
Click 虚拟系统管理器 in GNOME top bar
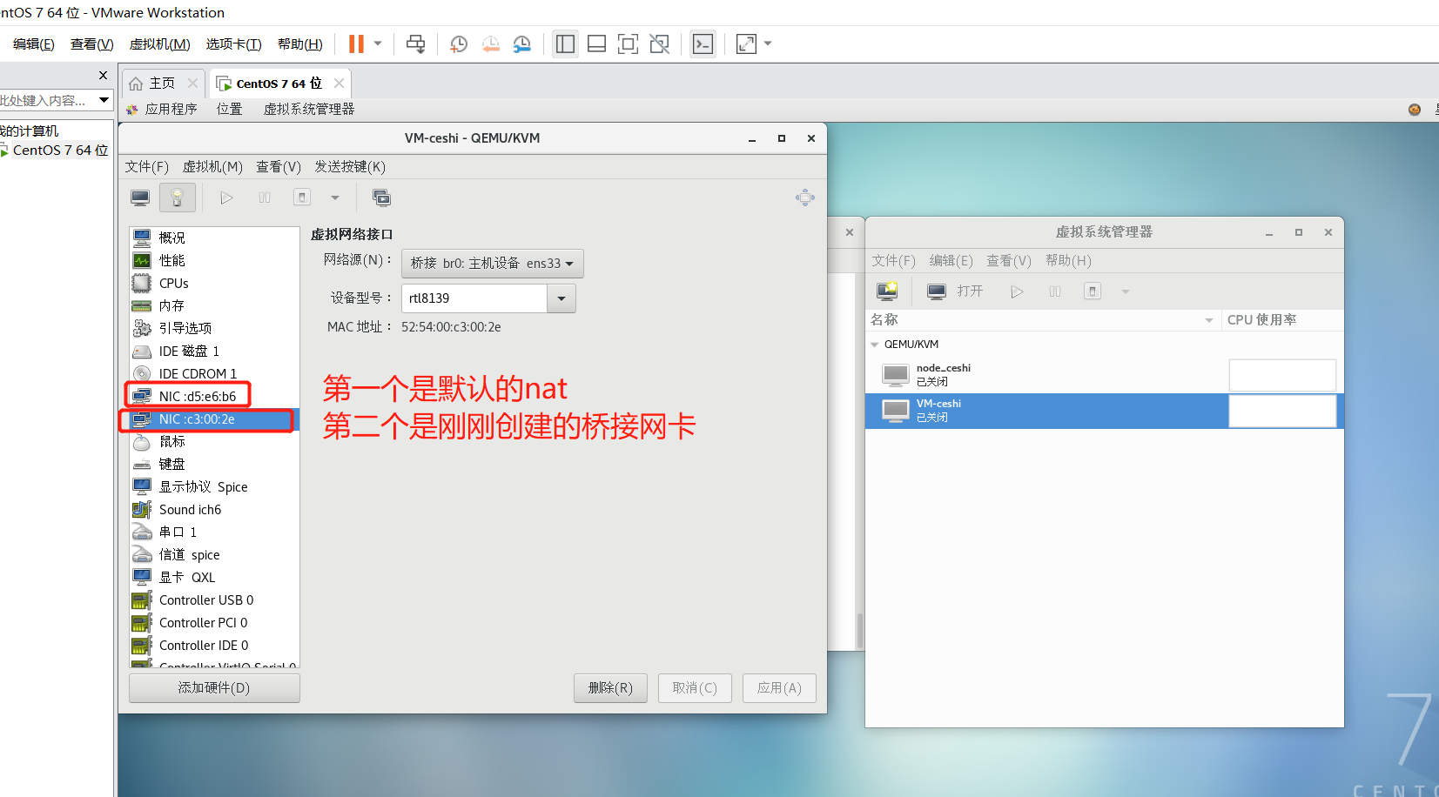coord(309,109)
